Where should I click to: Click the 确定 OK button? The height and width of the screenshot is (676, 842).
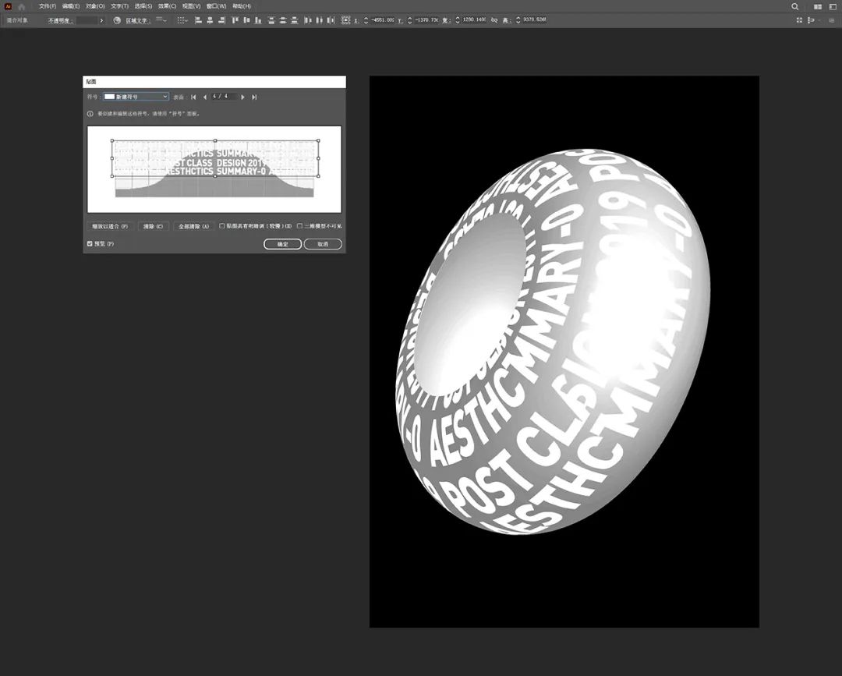point(282,244)
